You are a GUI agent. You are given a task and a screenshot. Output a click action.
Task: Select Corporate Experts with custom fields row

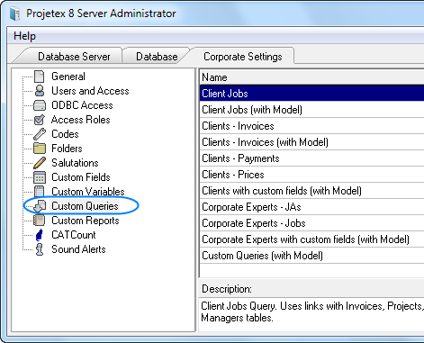coord(311,239)
